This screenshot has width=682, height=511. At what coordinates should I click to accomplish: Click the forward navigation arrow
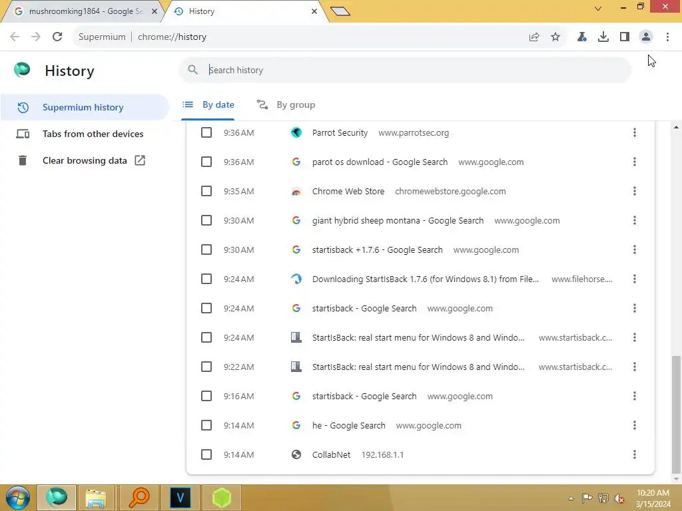click(x=36, y=37)
